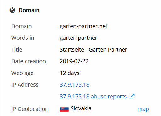The height and width of the screenshot is (116, 161).
Task: Click the globe icon beside Domain heading
Action: [12, 10]
